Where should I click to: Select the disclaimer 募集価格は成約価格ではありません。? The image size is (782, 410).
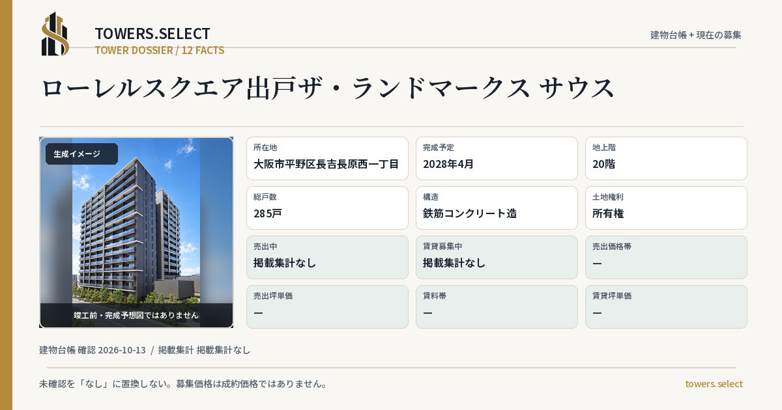251,384
